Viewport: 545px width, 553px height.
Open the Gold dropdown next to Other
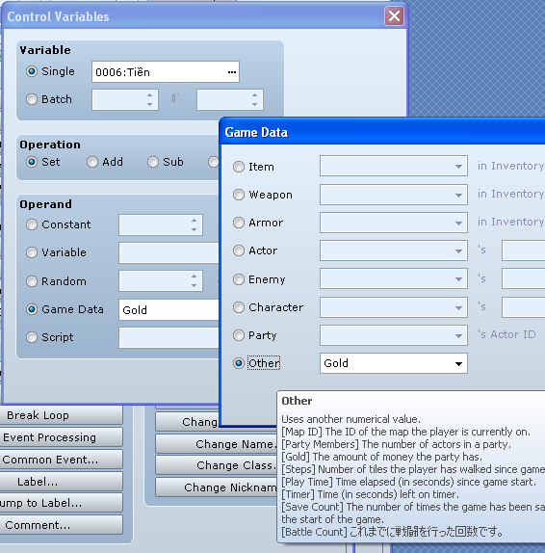(x=394, y=363)
